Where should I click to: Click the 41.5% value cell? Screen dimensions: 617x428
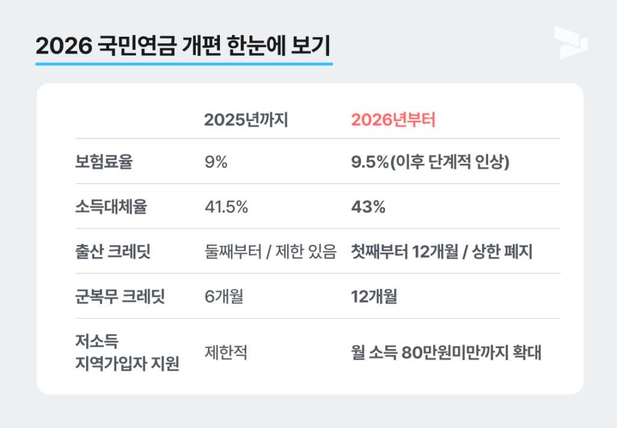coord(227,207)
